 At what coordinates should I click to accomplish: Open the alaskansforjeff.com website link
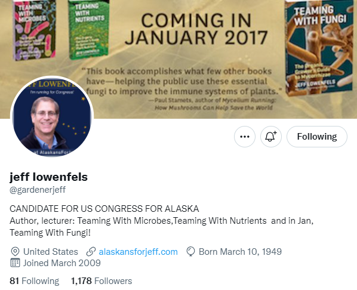coord(138,252)
